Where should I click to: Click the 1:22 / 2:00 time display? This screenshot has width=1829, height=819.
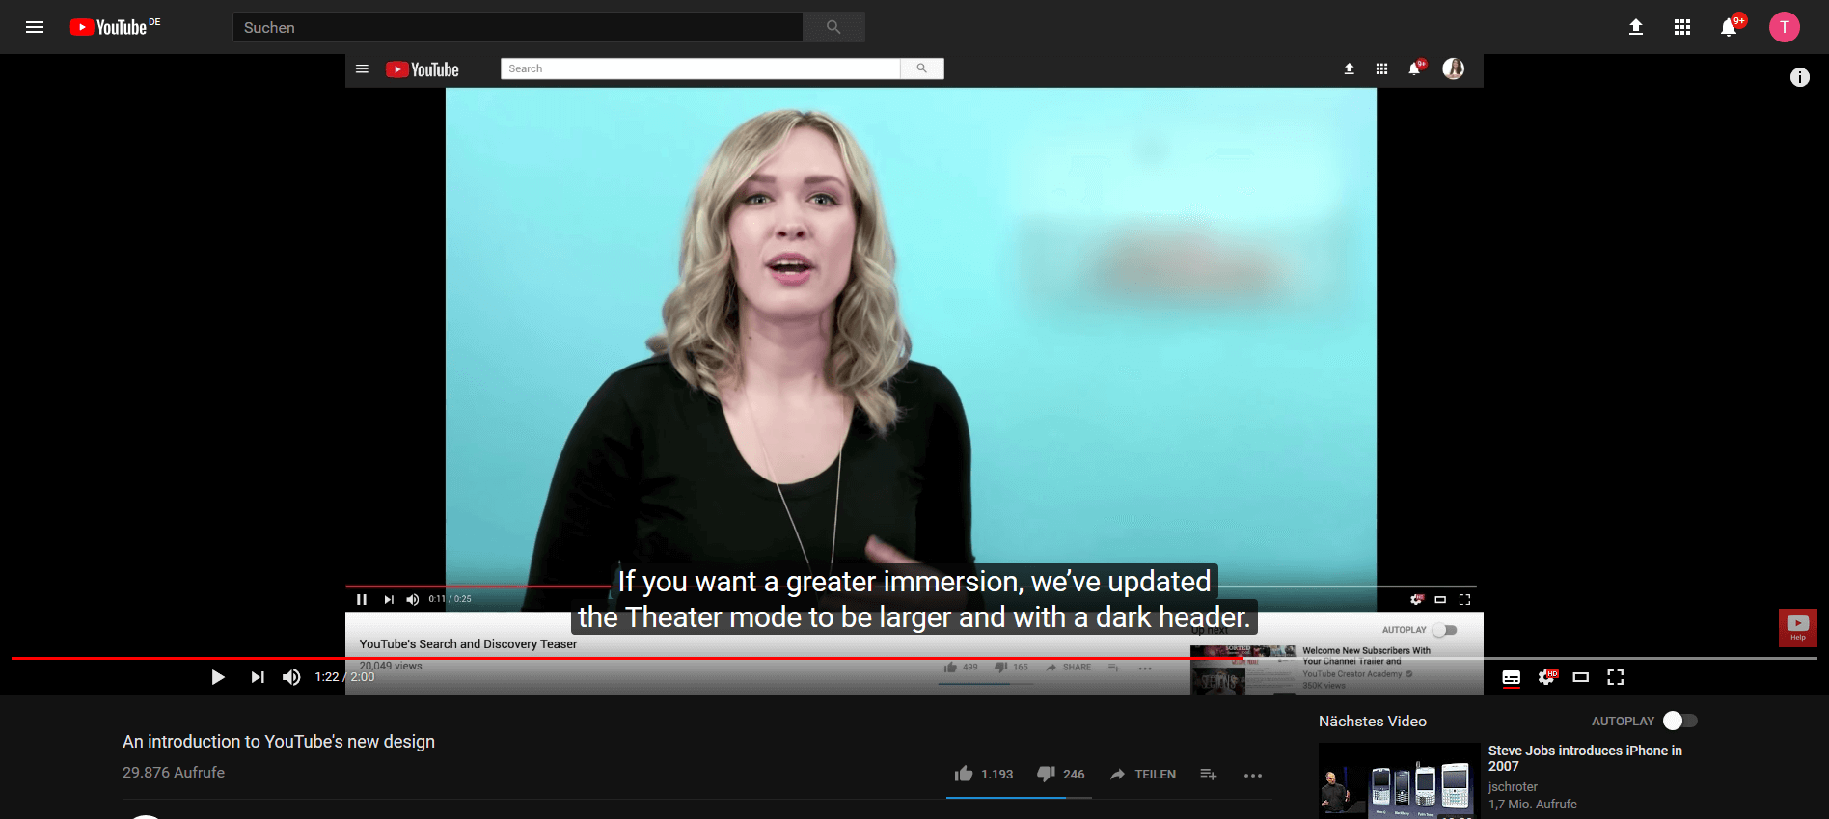[x=344, y=677]
